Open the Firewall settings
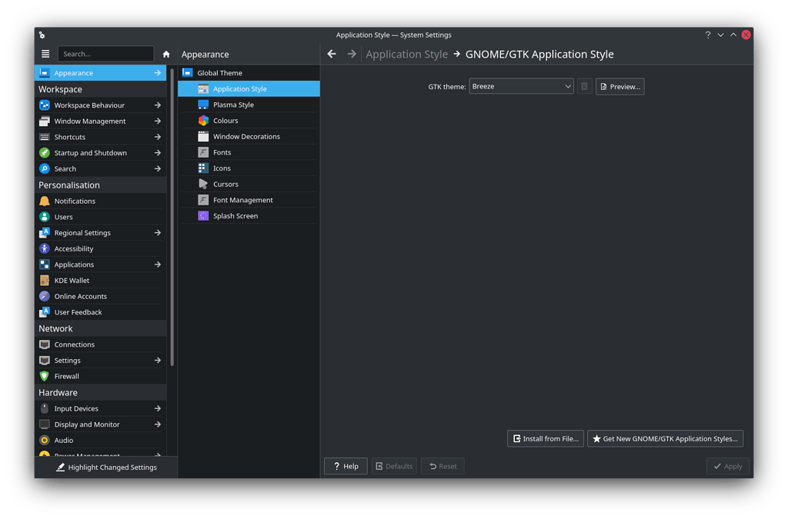Image resolution: width=788 pixels, height=519 pixels. point(66,376)
